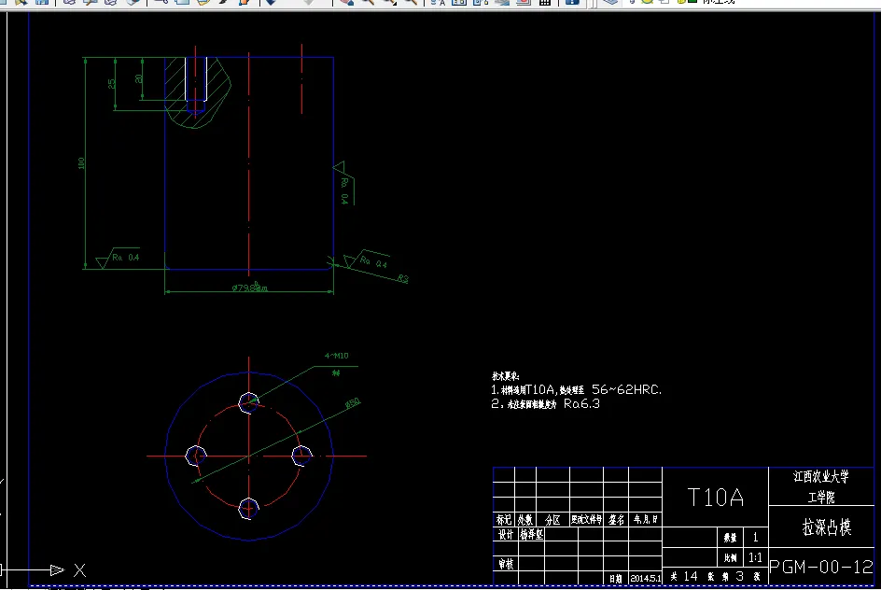Click the 签名 header cell
881x590 pixels.
[x=616, y=520]
